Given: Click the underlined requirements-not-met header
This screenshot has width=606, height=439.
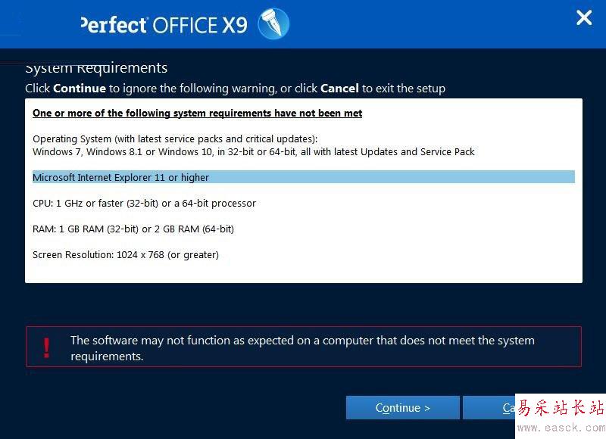Looking at the screenshot, I should (x=197, y=113).
